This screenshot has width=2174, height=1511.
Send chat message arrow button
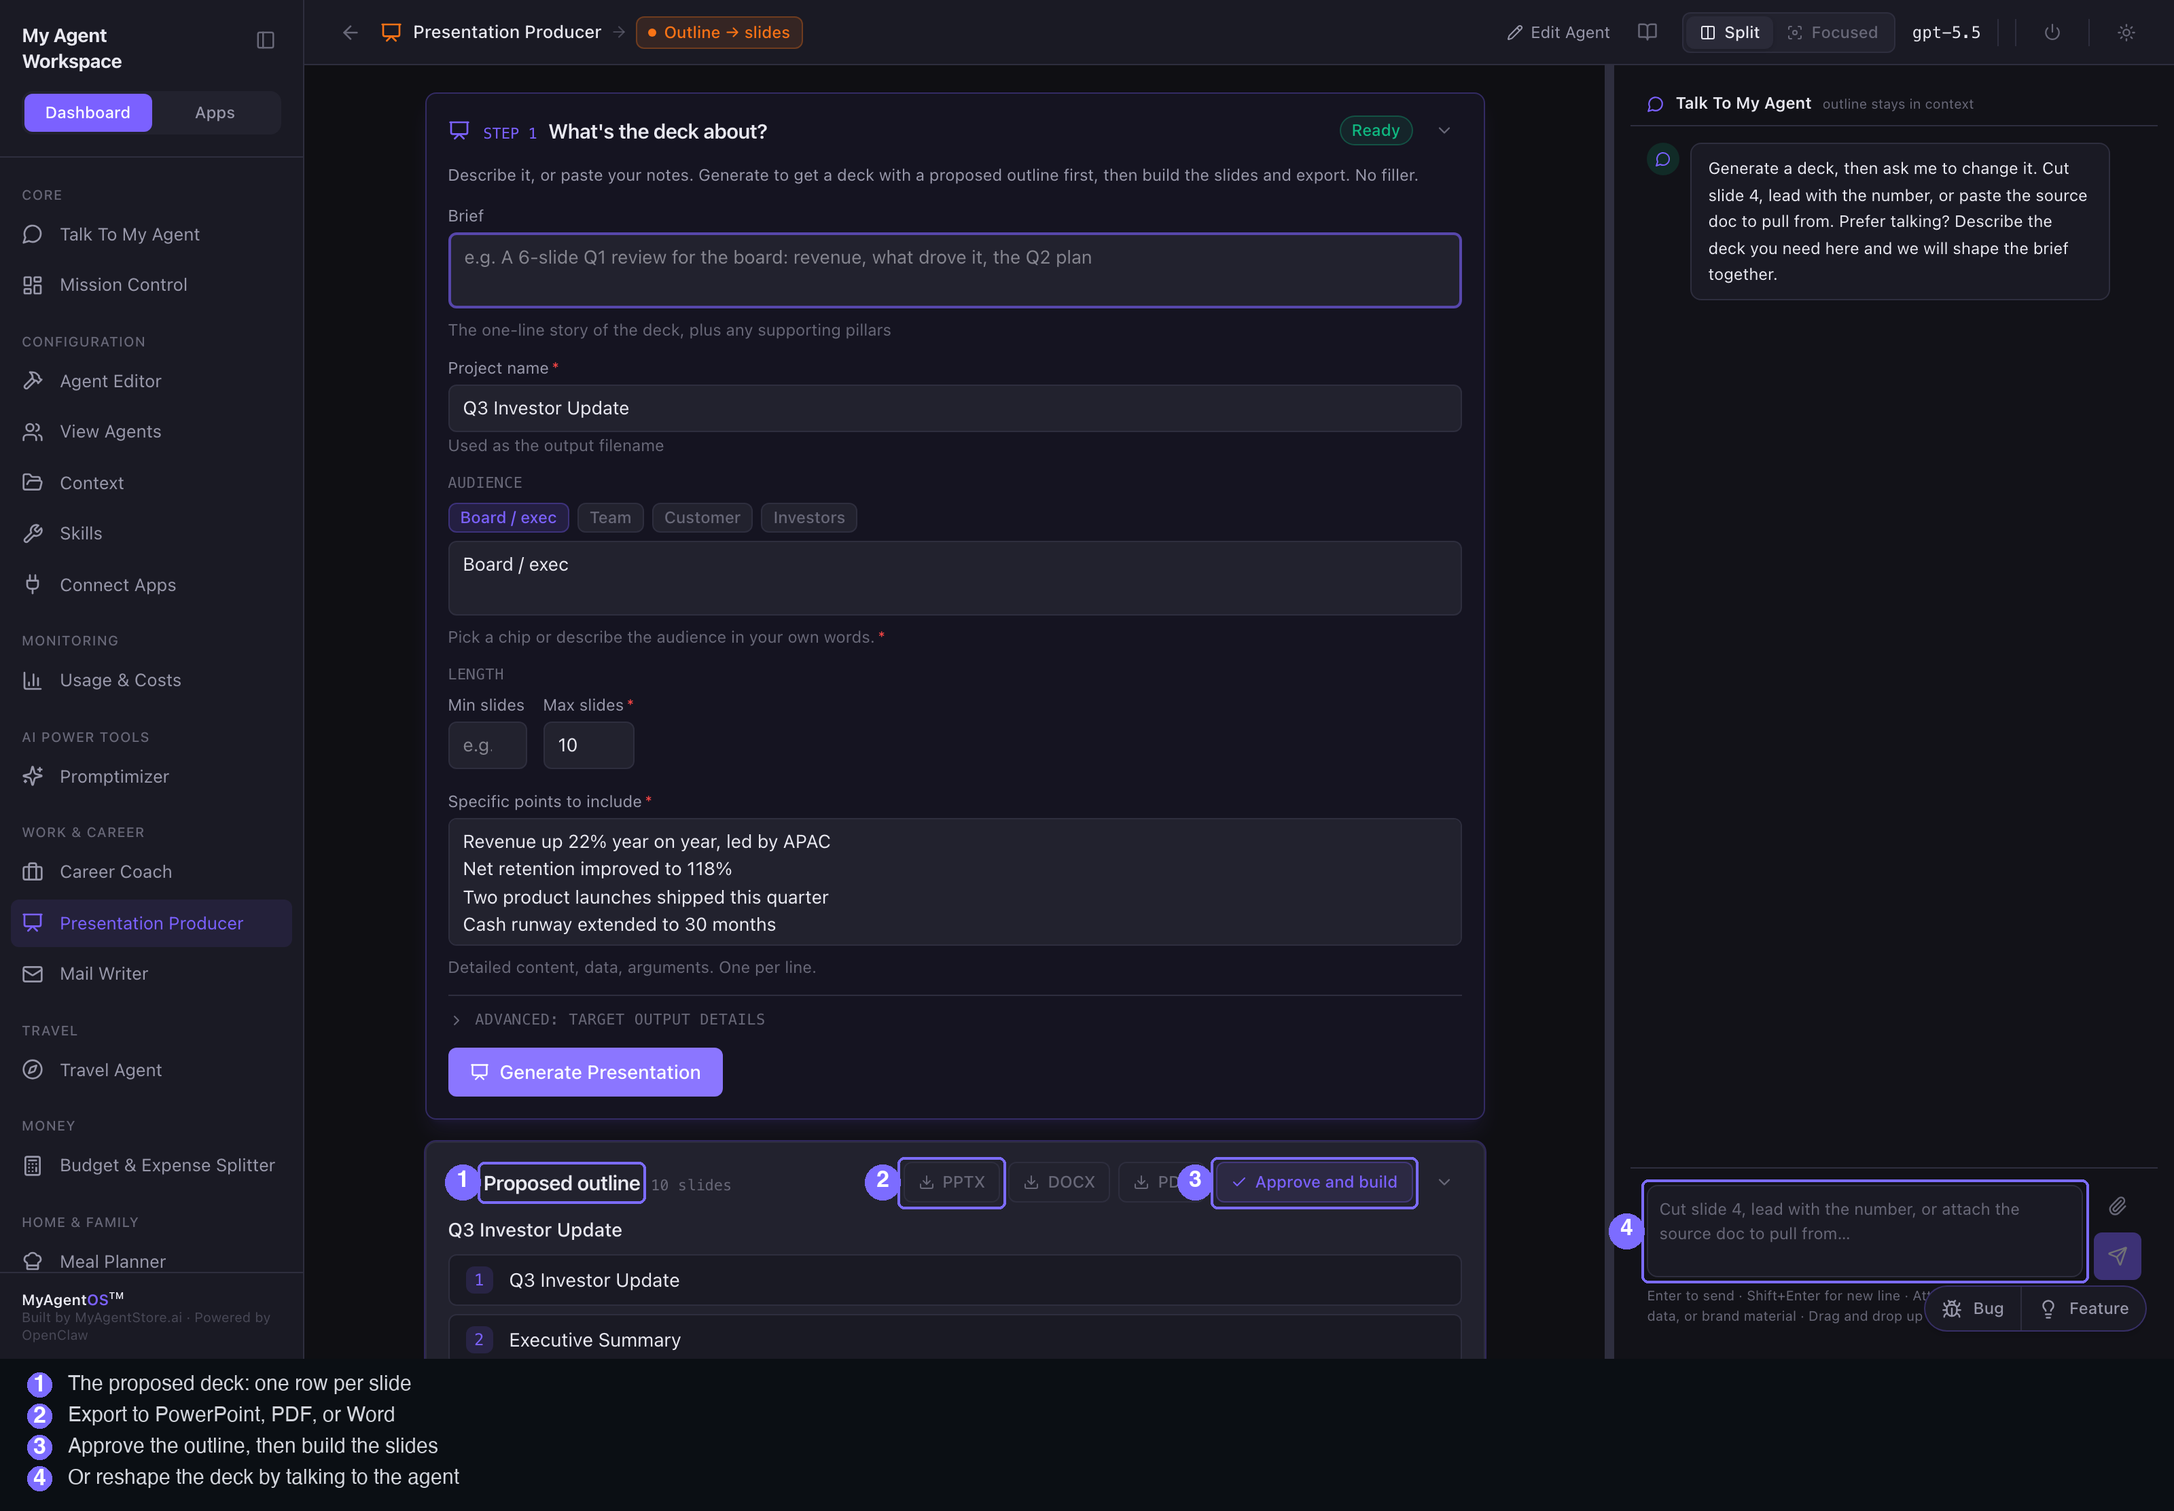2117,1256
